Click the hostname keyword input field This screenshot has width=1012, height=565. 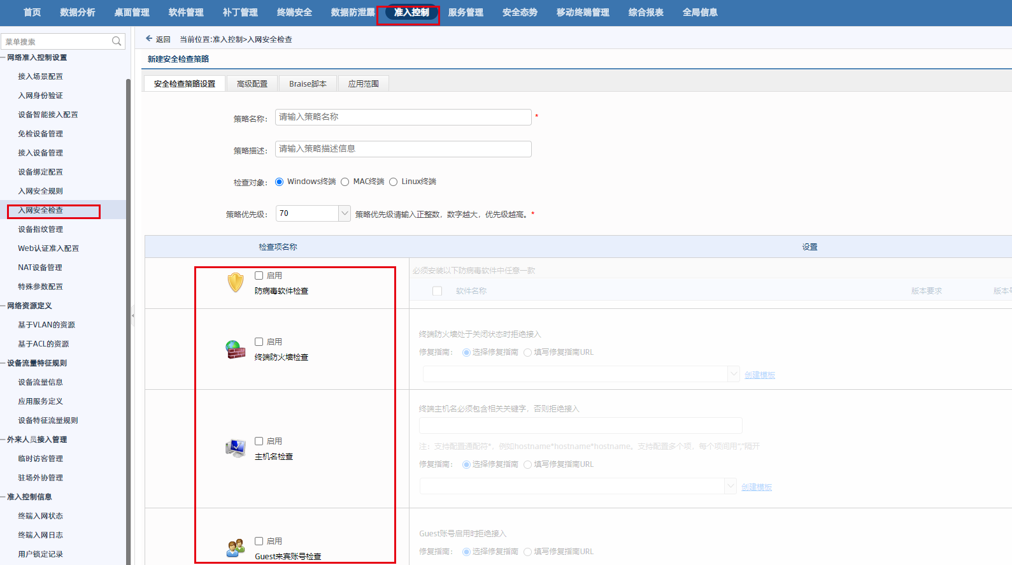[581, 426]
